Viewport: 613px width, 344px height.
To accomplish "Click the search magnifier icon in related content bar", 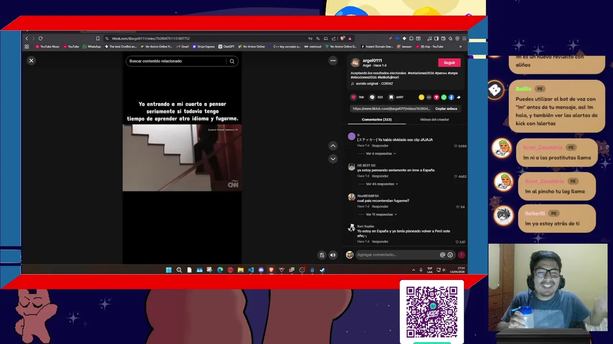I will tap(232, 61).
